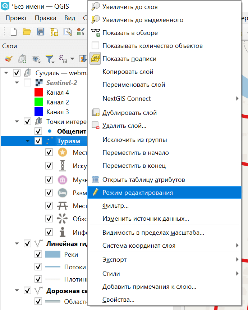Screen dimensions: 248x310
Task: Click the filter legend funnel icon
Action: (x=49, y=59)
